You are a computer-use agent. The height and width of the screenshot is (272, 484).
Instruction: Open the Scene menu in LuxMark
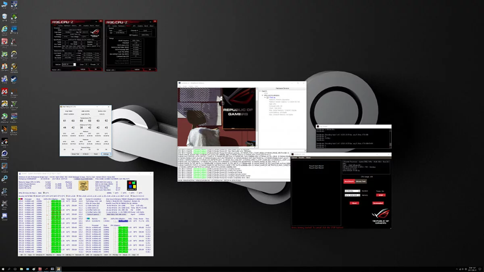[190, 86]
